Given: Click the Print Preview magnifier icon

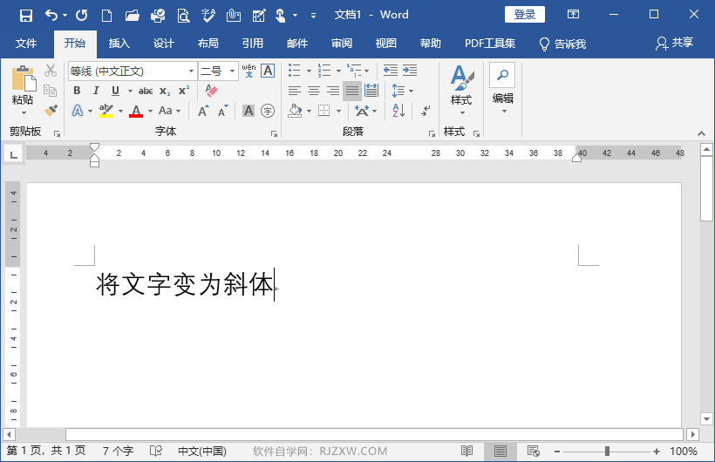Looking at the screenshot, I should tap(183, 16).
